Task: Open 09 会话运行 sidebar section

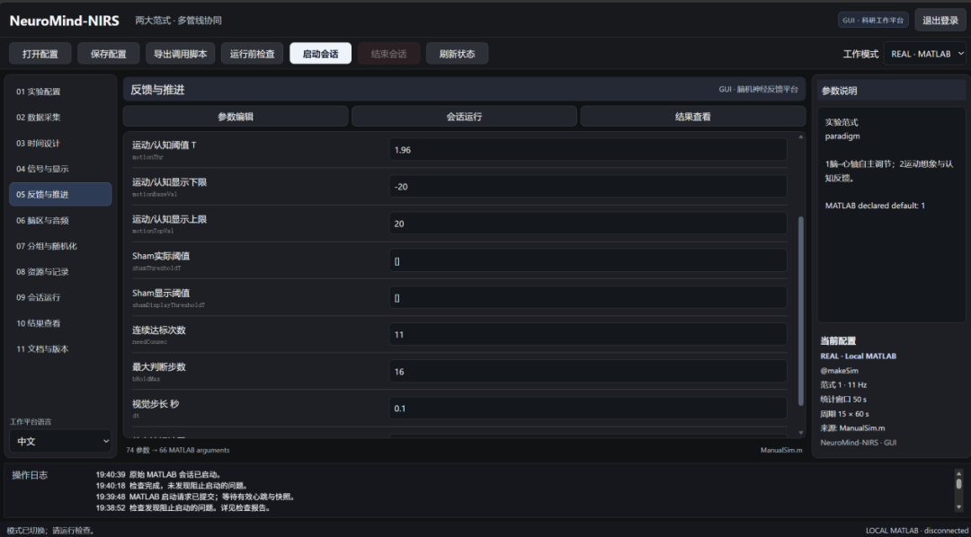Action: point(61,297)
